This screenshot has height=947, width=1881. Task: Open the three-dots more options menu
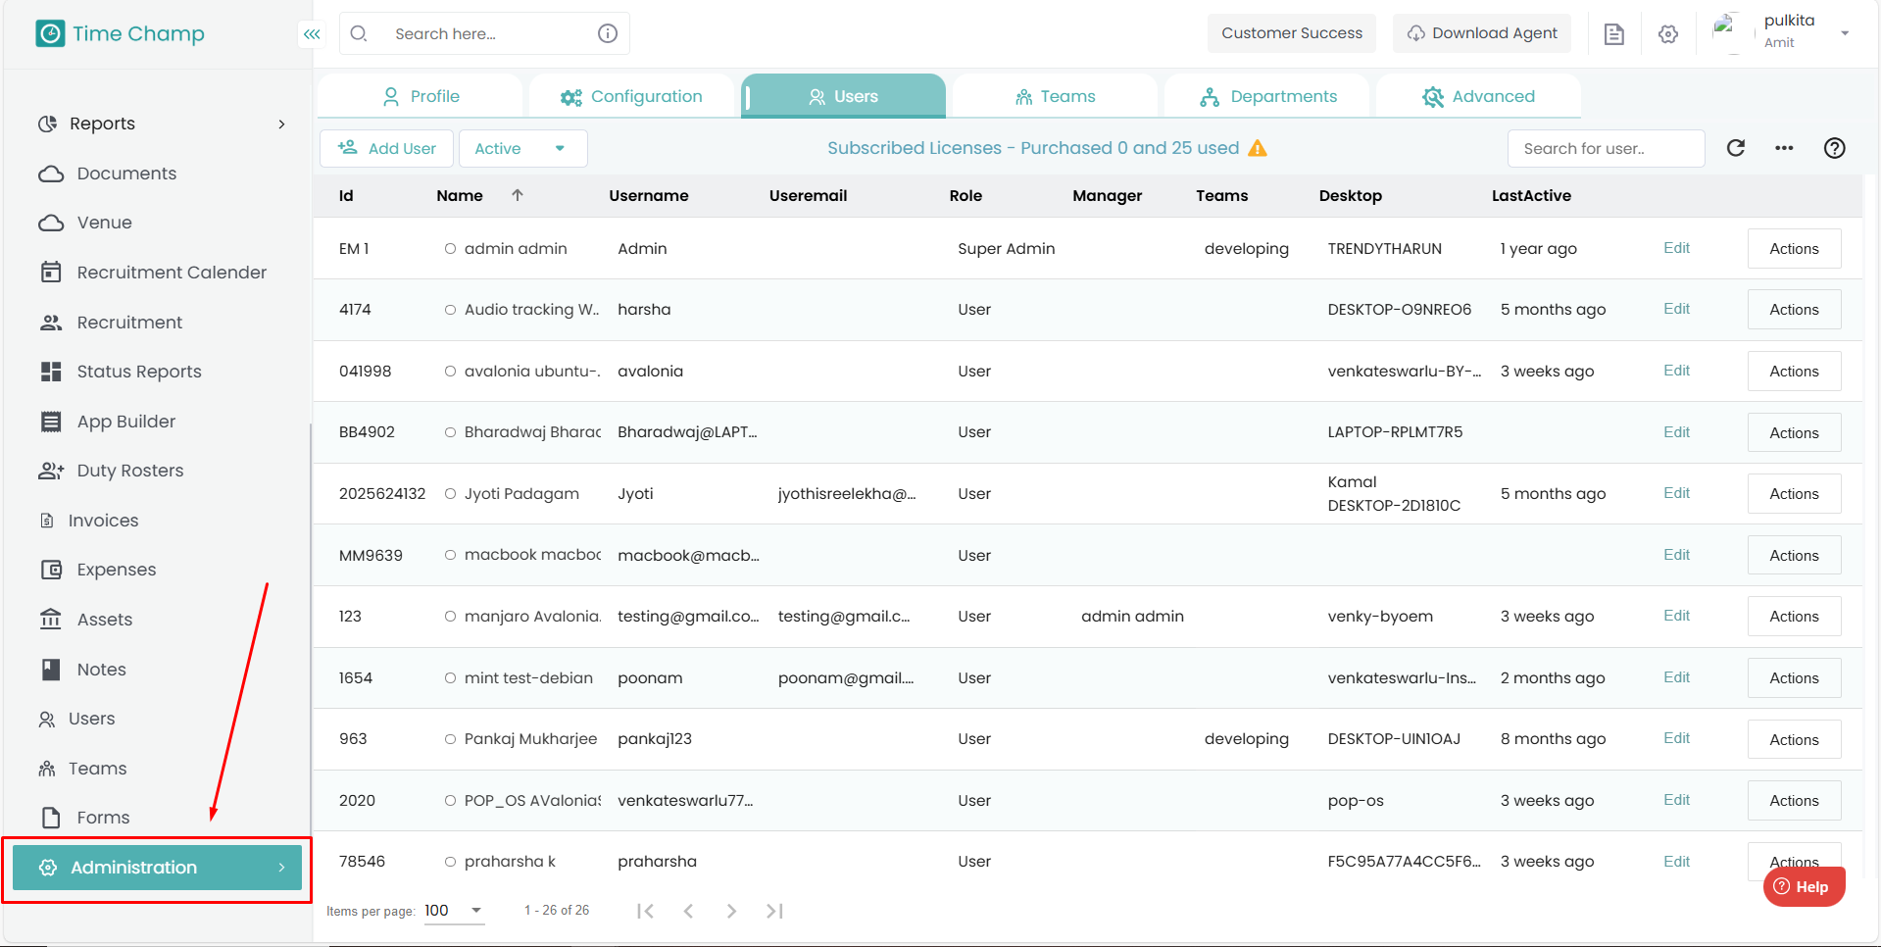1784,148
